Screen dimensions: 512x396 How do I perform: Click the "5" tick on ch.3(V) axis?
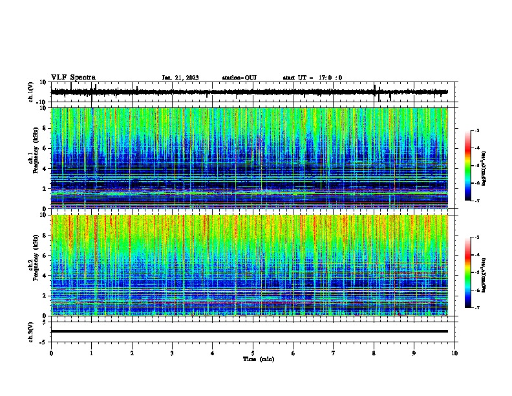45,322
